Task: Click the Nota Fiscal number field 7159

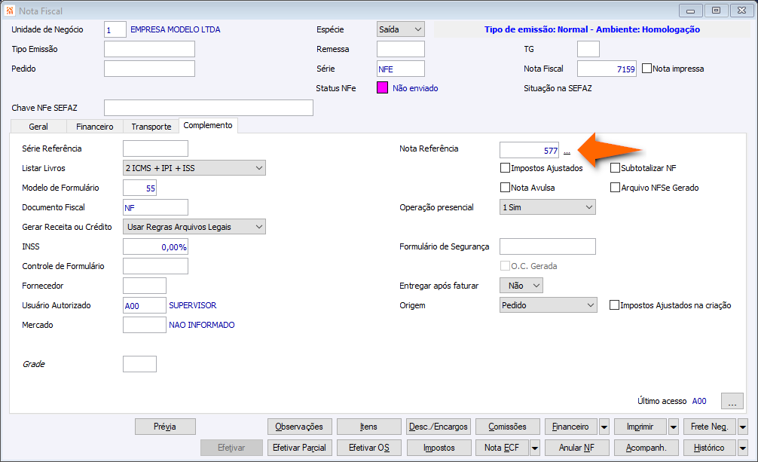Action: [607, 69]
